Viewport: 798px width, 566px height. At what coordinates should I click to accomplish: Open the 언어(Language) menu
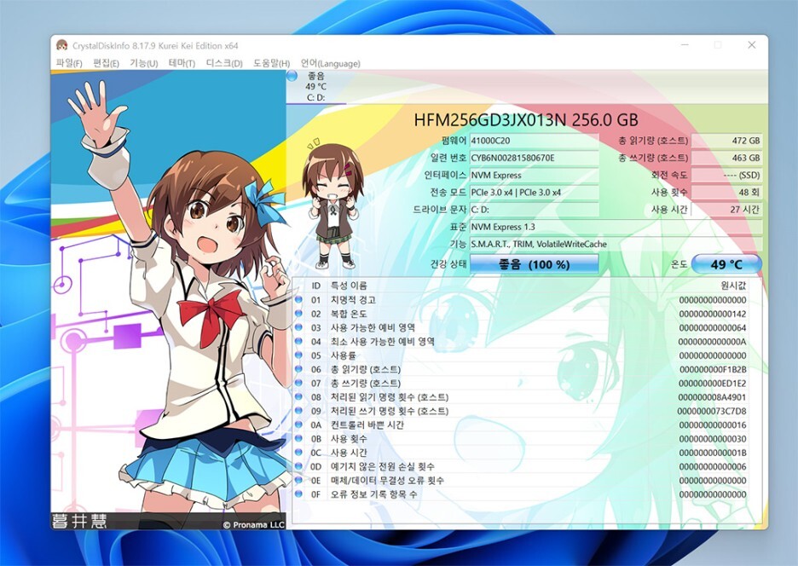click(330, 63)
